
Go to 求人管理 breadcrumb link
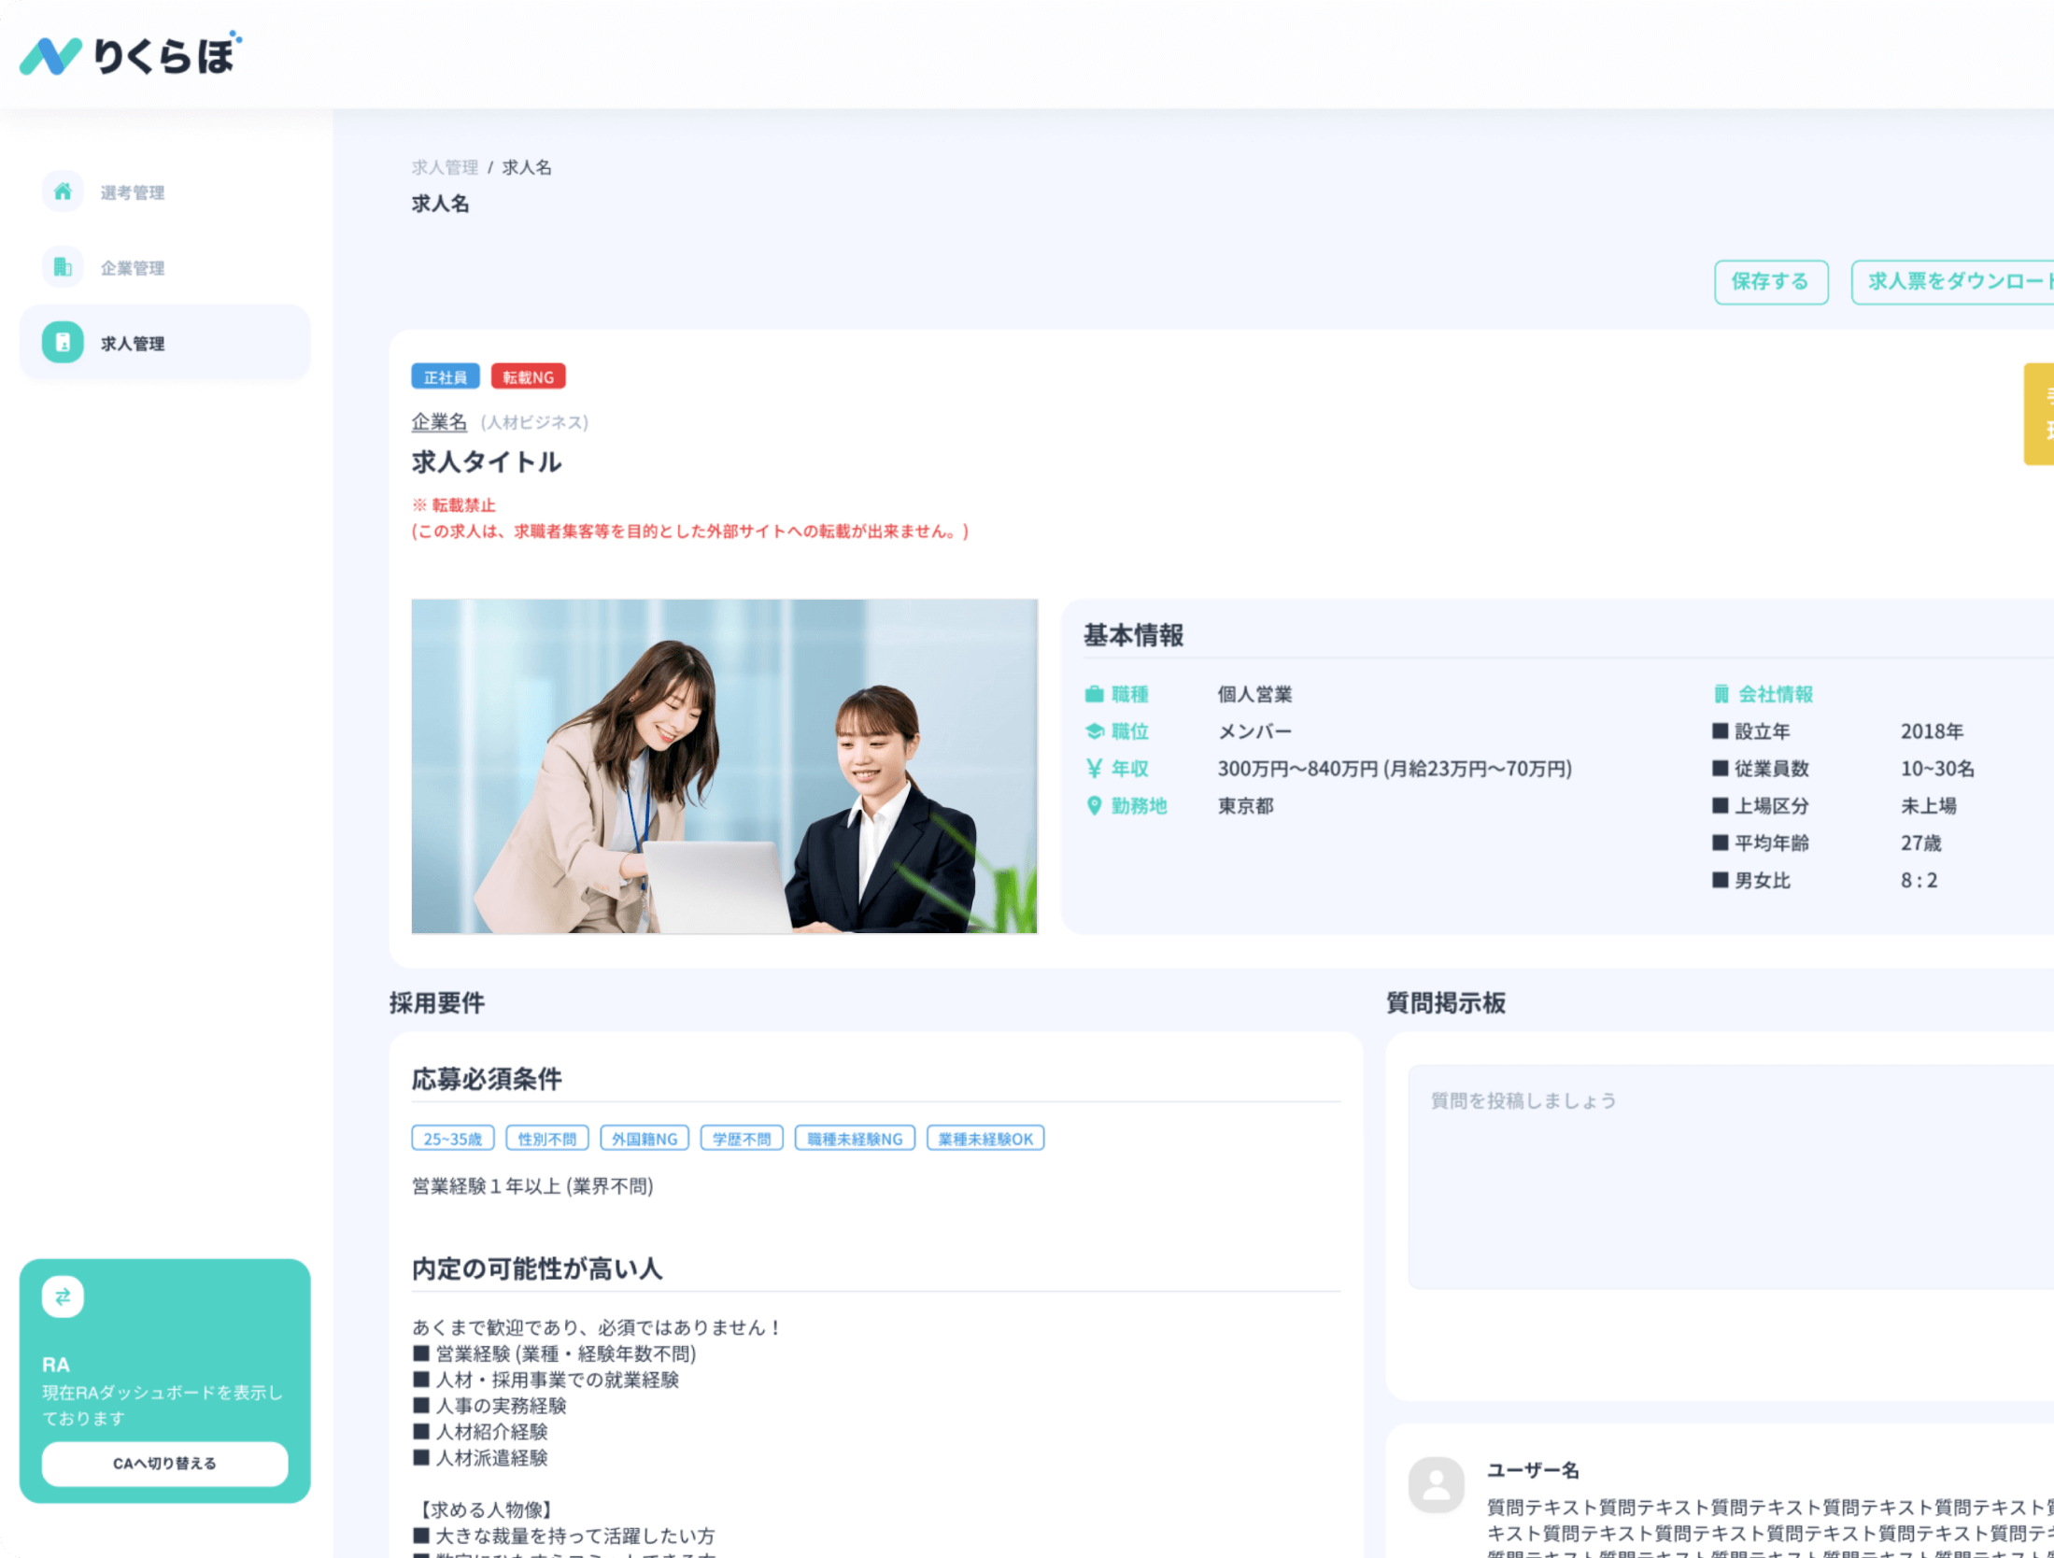(445, 167)
